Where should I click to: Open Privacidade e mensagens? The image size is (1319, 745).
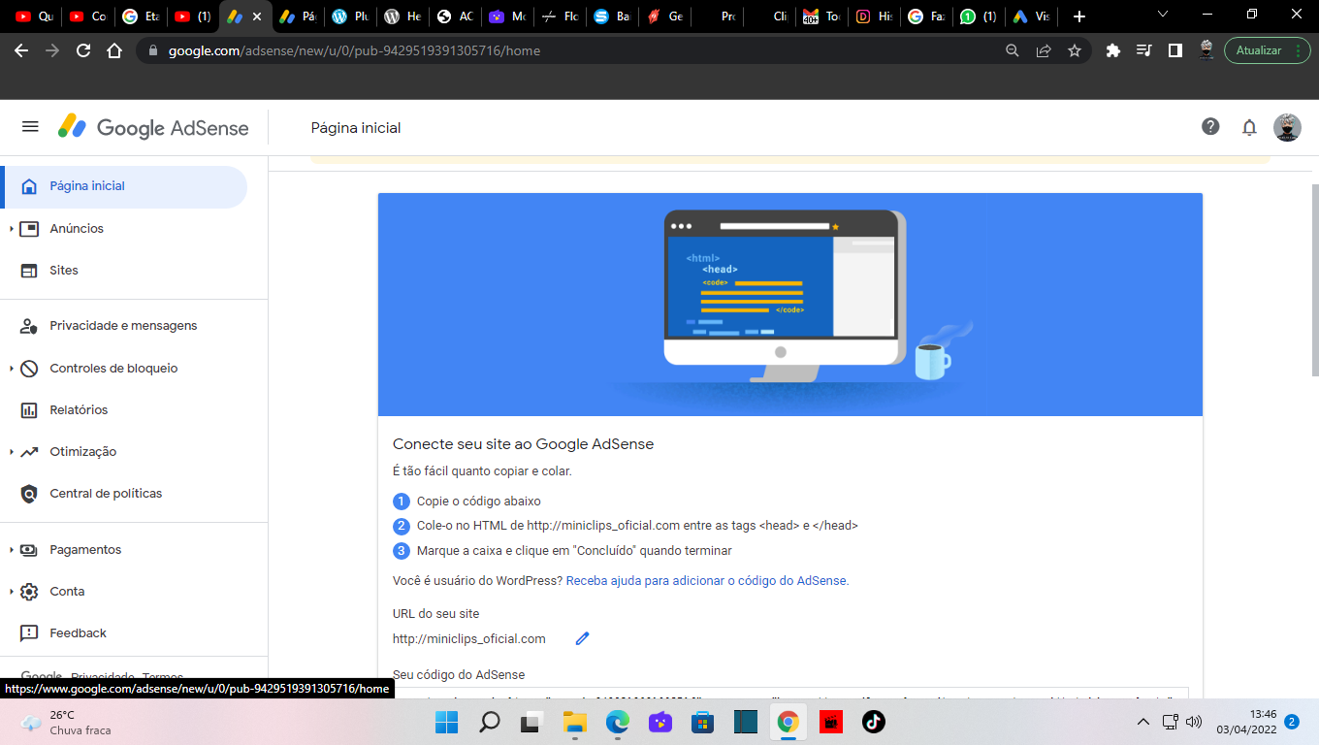pyautogui.click(x=124, y=326)
